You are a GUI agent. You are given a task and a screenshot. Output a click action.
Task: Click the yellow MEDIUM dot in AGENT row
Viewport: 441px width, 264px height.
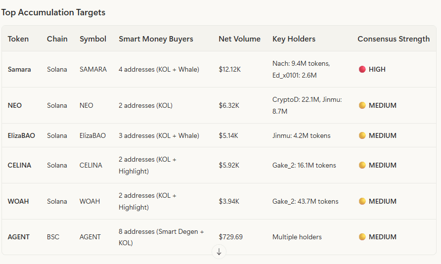point(362,237)
